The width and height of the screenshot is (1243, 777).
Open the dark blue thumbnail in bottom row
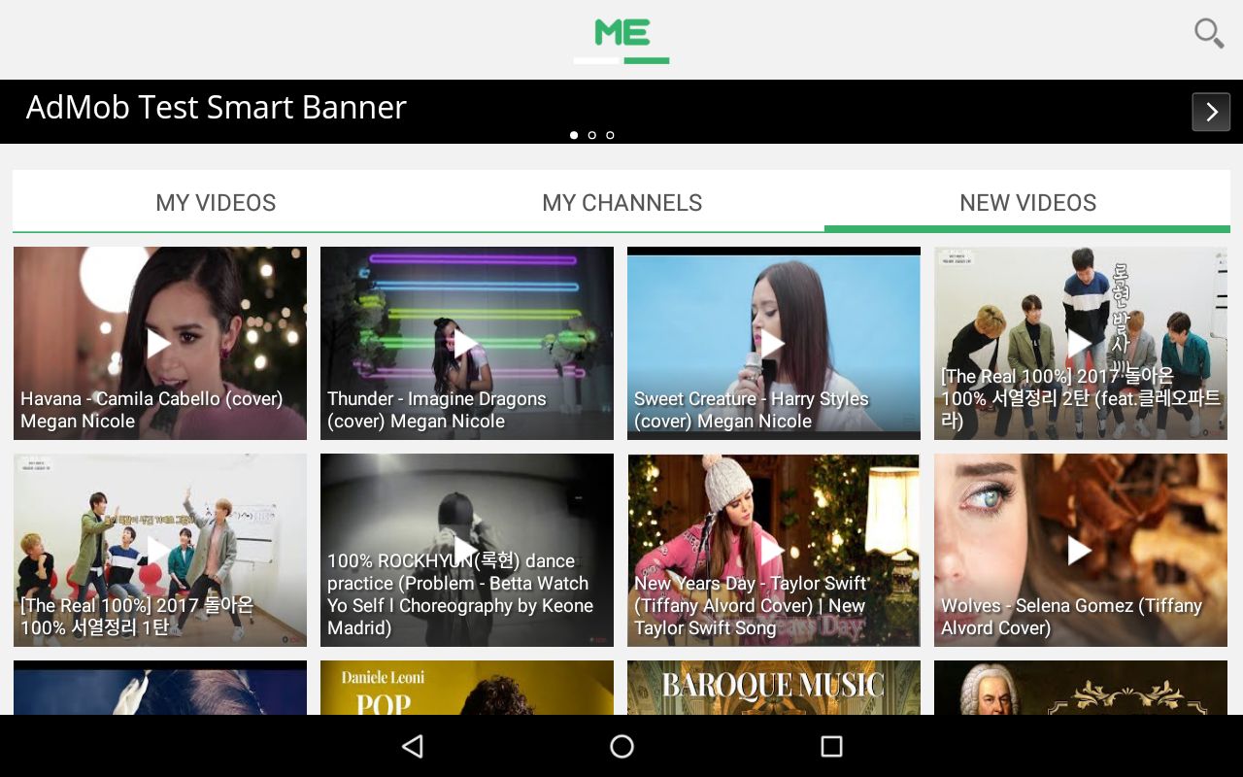159,688
